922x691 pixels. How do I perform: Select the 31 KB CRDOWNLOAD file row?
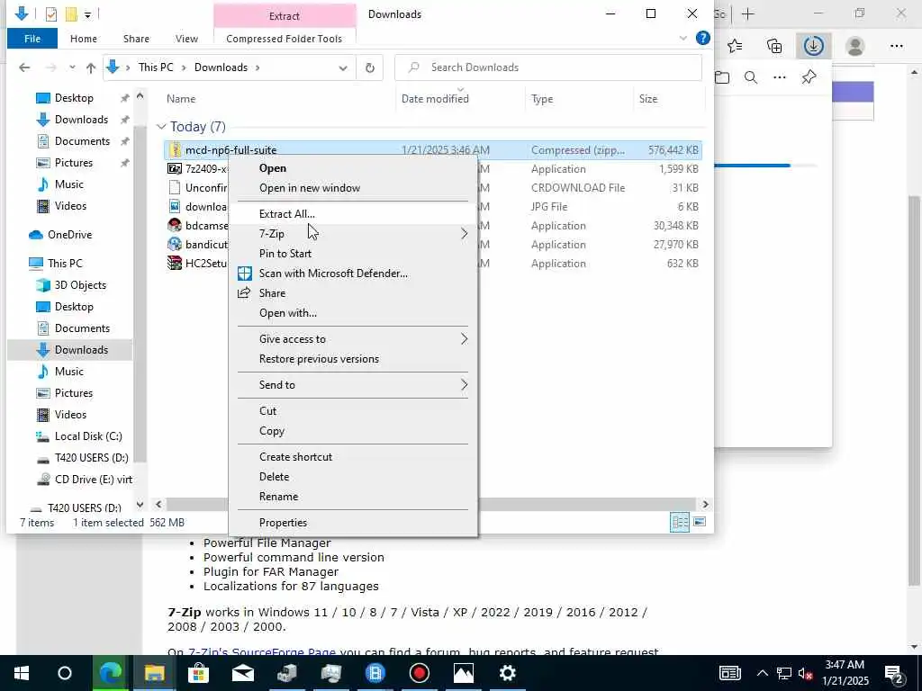pos(433,188)
